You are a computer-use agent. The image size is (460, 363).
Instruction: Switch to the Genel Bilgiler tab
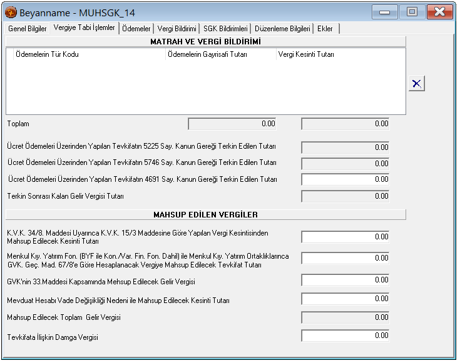click(26, 29)
